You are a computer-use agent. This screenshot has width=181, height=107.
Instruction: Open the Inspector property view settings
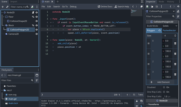click(x=178, y=16)
